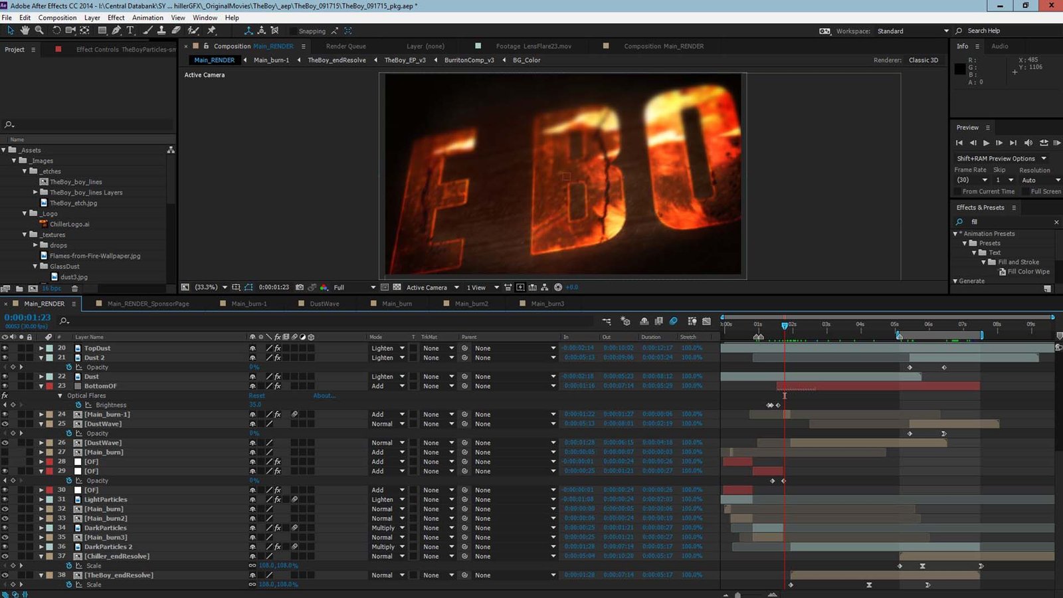
Task: Click the red label swatch of BottomOF layer
Action: click(50, 386)
